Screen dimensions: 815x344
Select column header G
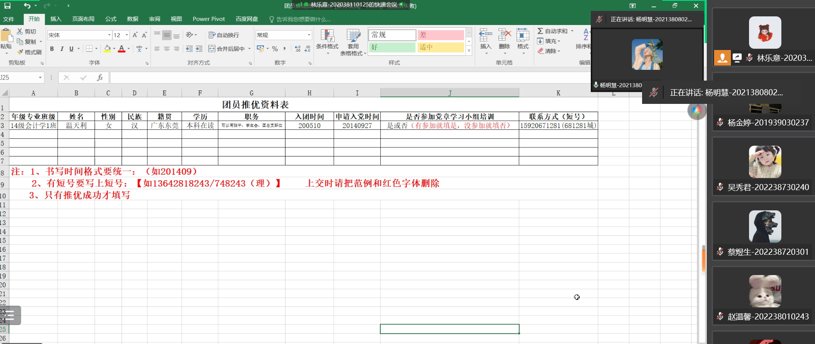[x=251, y=93]
